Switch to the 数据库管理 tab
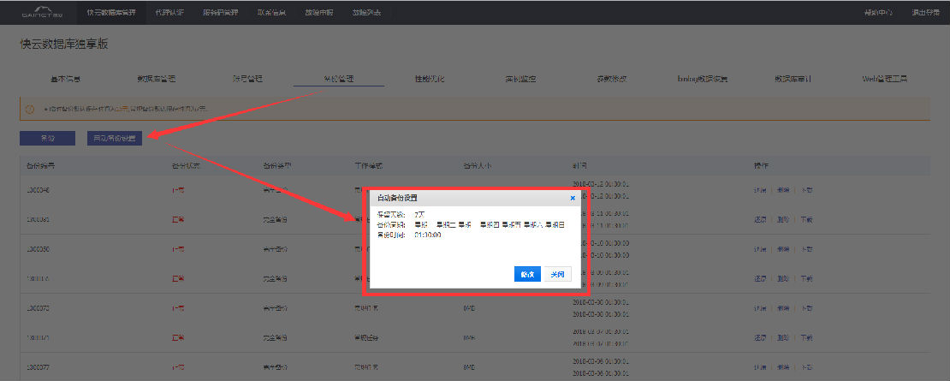950x381 pixels. coord(157,79)
